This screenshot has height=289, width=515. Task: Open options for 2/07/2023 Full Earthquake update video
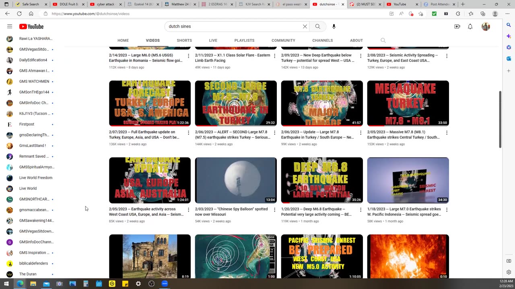188,132
